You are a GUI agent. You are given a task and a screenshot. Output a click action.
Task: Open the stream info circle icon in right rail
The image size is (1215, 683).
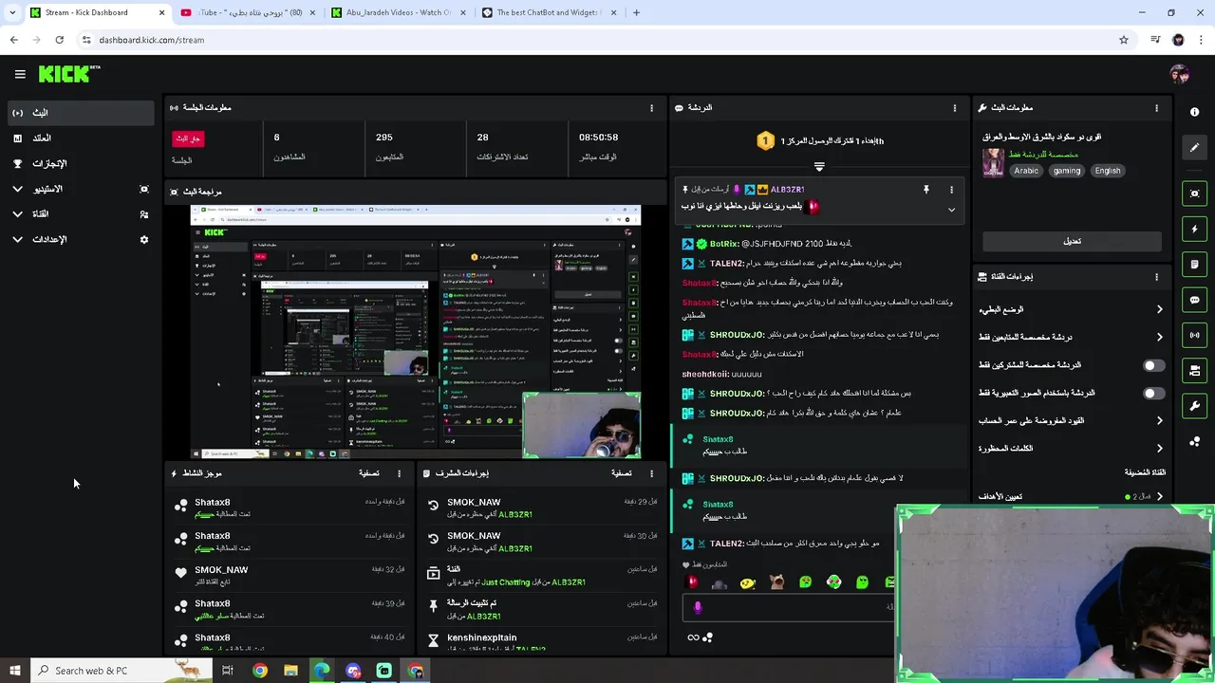click(1194, 112)
